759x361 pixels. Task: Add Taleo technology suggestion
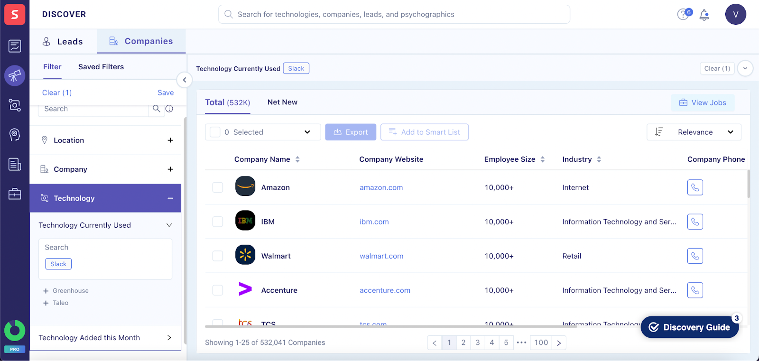[x=56, y=303]
